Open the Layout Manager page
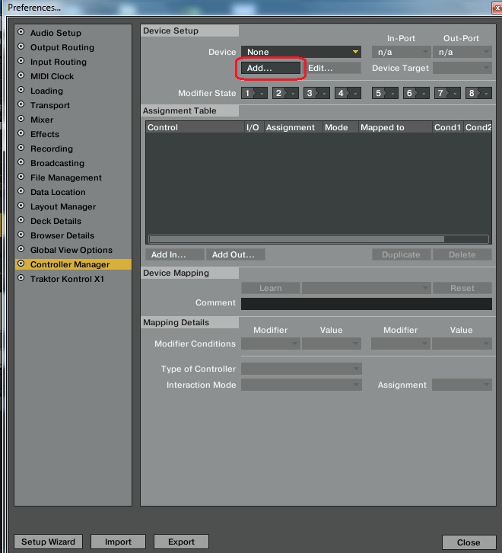 click(x=63, y=206)
